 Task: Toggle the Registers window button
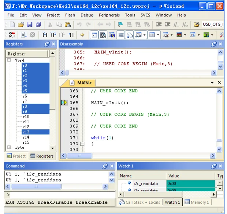[x=121, y=35]
